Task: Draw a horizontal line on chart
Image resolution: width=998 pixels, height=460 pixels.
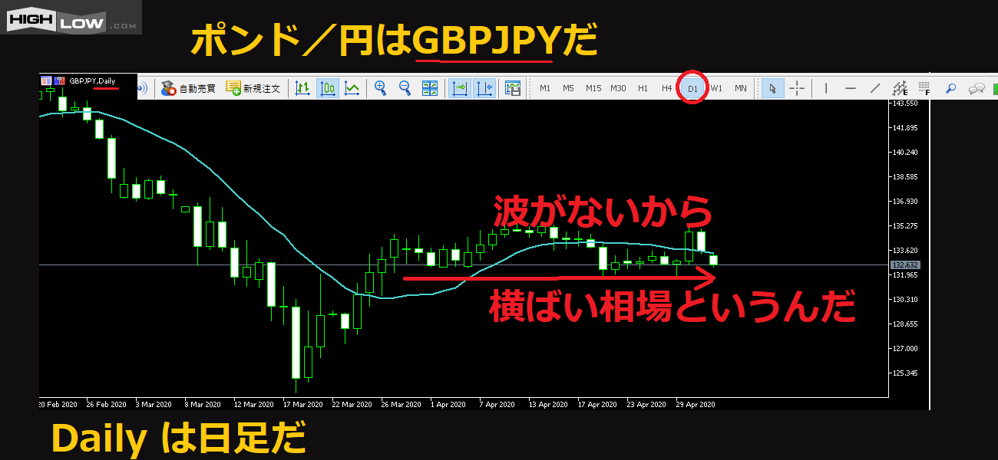Action: [850, 88]
